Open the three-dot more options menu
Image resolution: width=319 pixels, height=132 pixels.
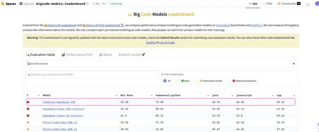(307, 4)
